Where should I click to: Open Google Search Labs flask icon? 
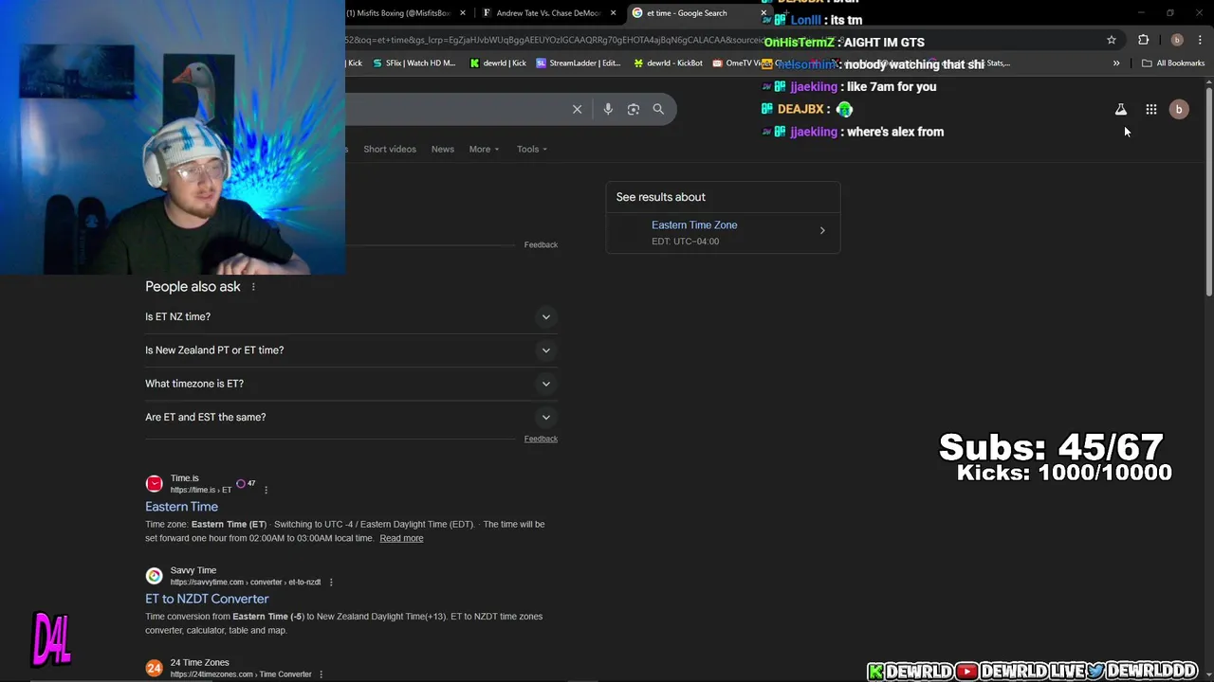pyautogui.click(x=1121, y=110)
